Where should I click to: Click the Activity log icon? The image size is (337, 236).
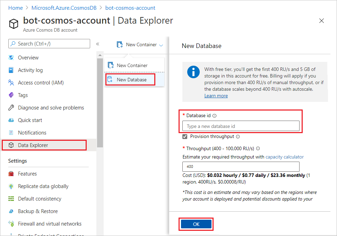(x=11, y=70)
